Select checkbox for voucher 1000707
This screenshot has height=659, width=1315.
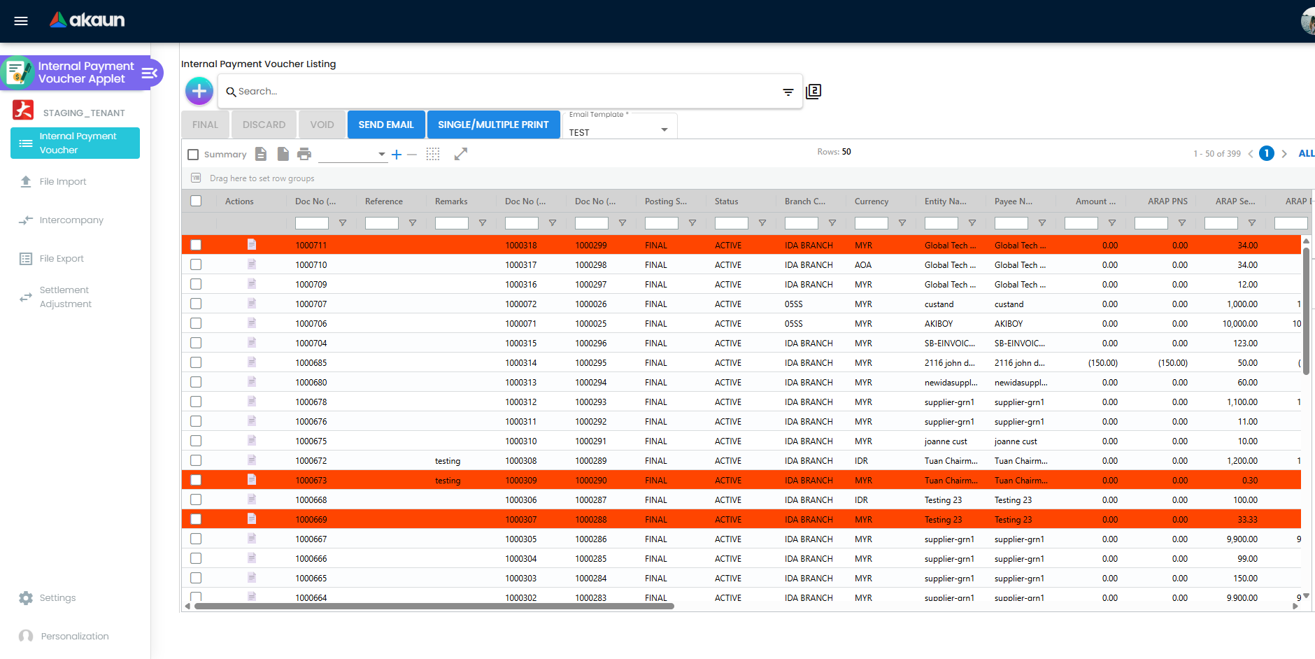pyautogui.click(x=196, y=304)
